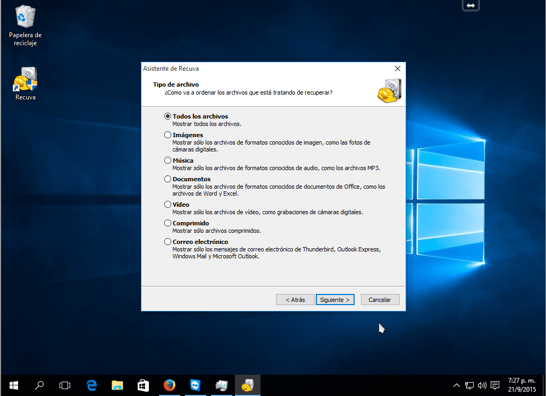Click the description mentioning "Thunderbird, Outlook Express"
The width and height of the screenshot is (546, 396).
point(277,252)
